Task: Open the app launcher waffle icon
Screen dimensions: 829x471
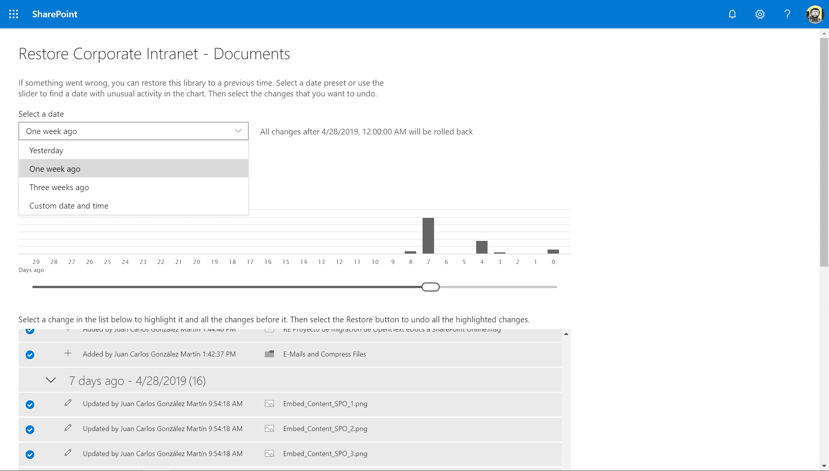Action: tap(13, 14)
